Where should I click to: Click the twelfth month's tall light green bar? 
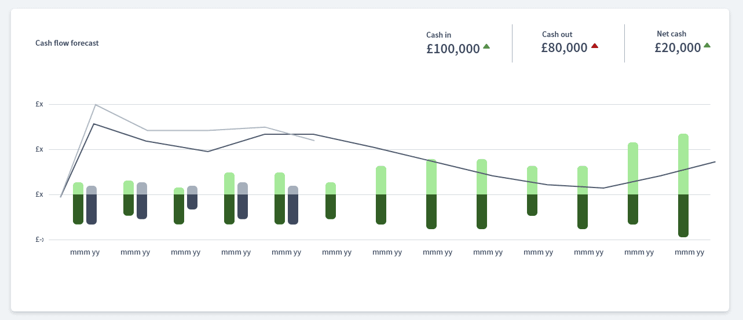tap(633, 168)
